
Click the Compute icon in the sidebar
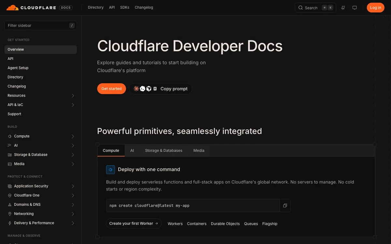tap(10, 136)
